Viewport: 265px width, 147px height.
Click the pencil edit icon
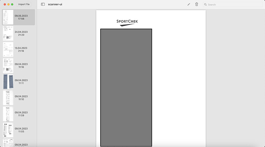[189, 4]
